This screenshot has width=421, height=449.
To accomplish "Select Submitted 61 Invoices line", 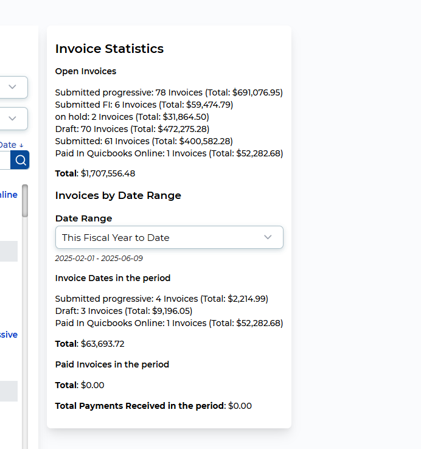I will [144, 141].
